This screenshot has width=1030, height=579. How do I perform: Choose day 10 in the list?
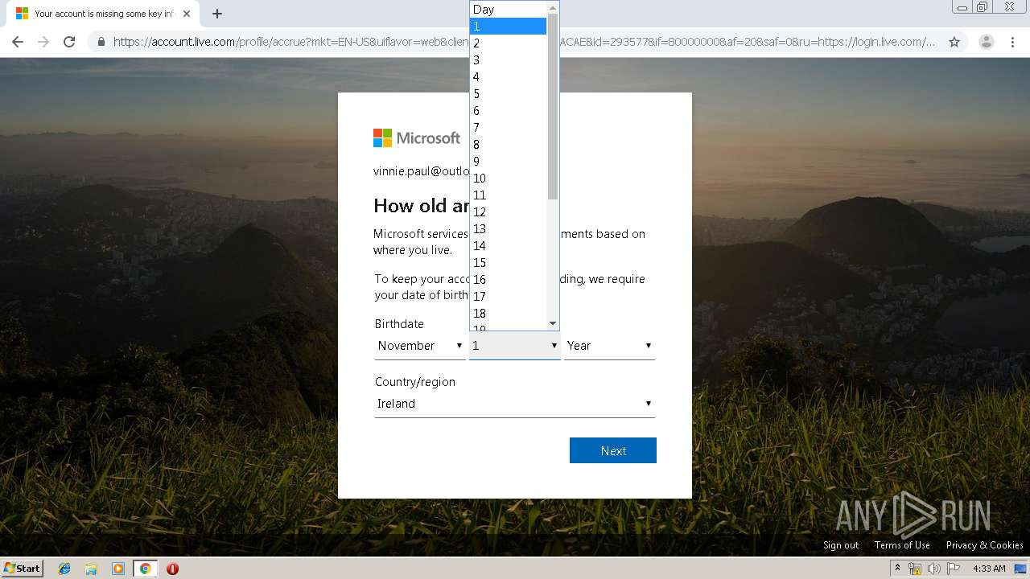(508, 179)
